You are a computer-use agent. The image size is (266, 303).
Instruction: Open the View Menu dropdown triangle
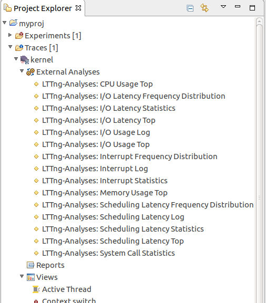click(x=223, y=7)
